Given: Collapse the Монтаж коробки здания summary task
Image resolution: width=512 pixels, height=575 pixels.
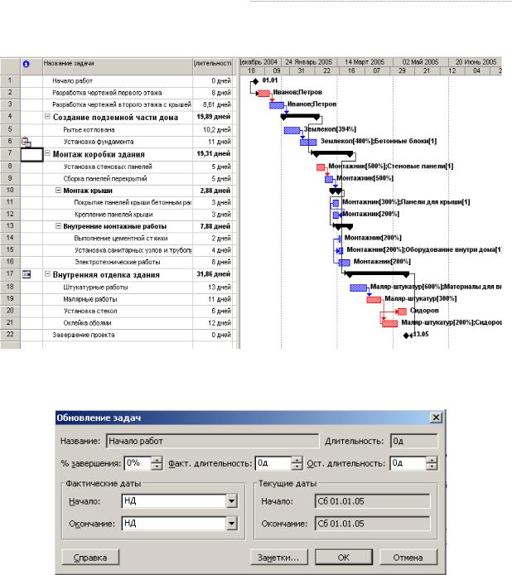Looking at the screenshot, I should [47, 153].
